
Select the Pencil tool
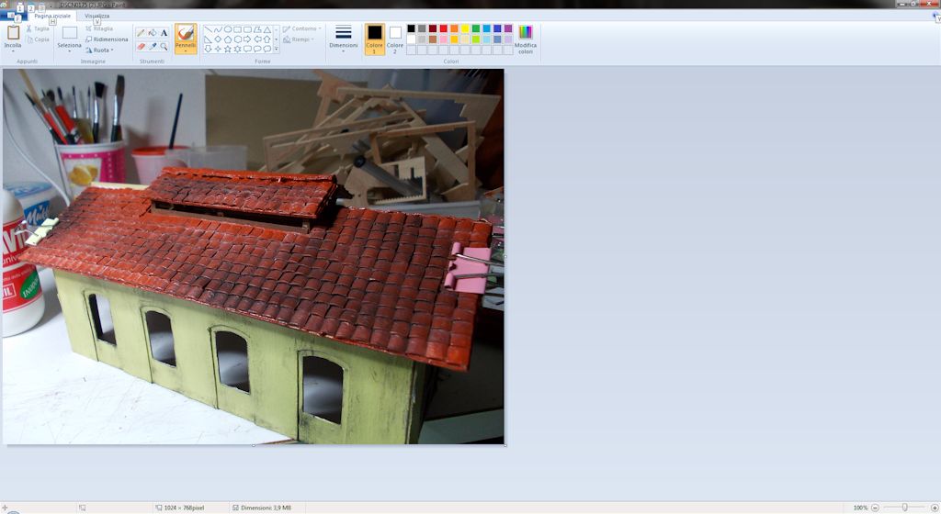coord(141,33)
